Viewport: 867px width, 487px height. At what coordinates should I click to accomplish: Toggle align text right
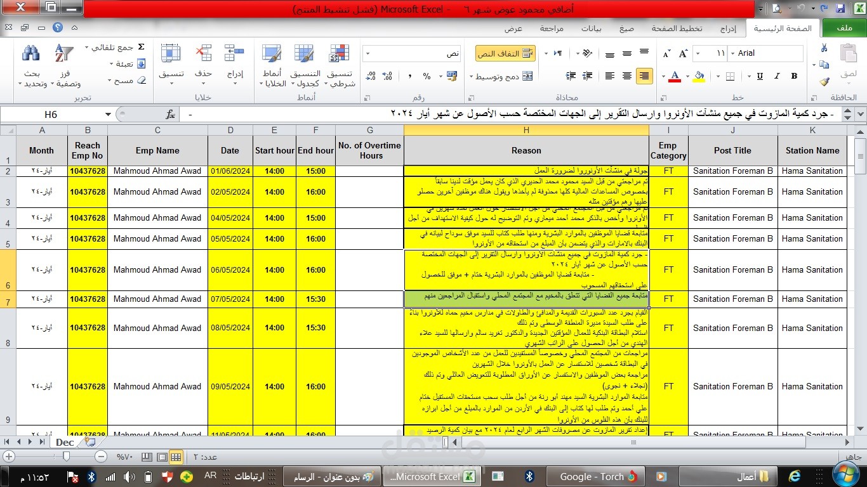[x=644, y=76]
